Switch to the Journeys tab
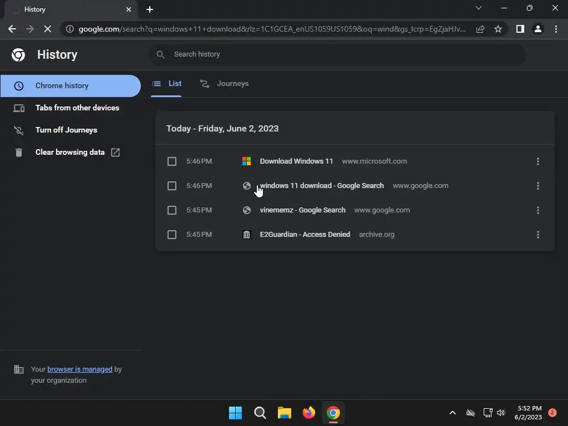 pos(224,84)
